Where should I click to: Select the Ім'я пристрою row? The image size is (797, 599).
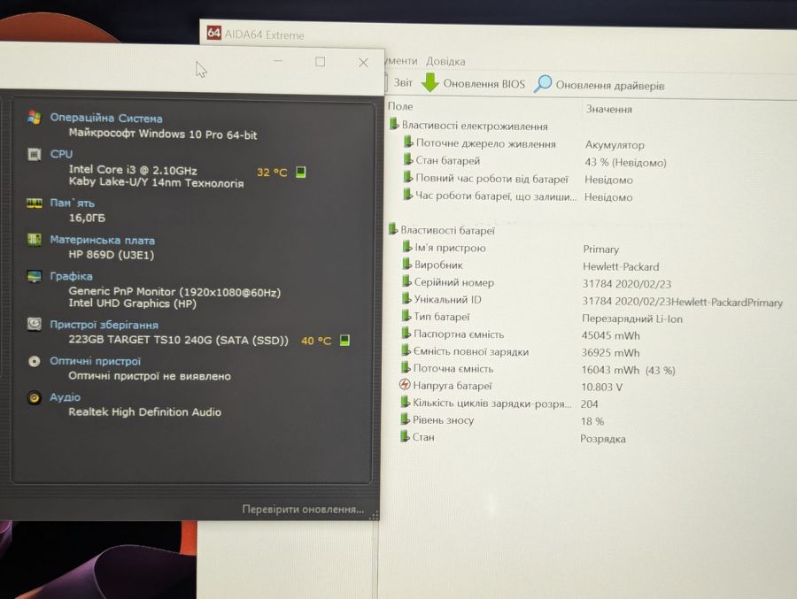510,249
